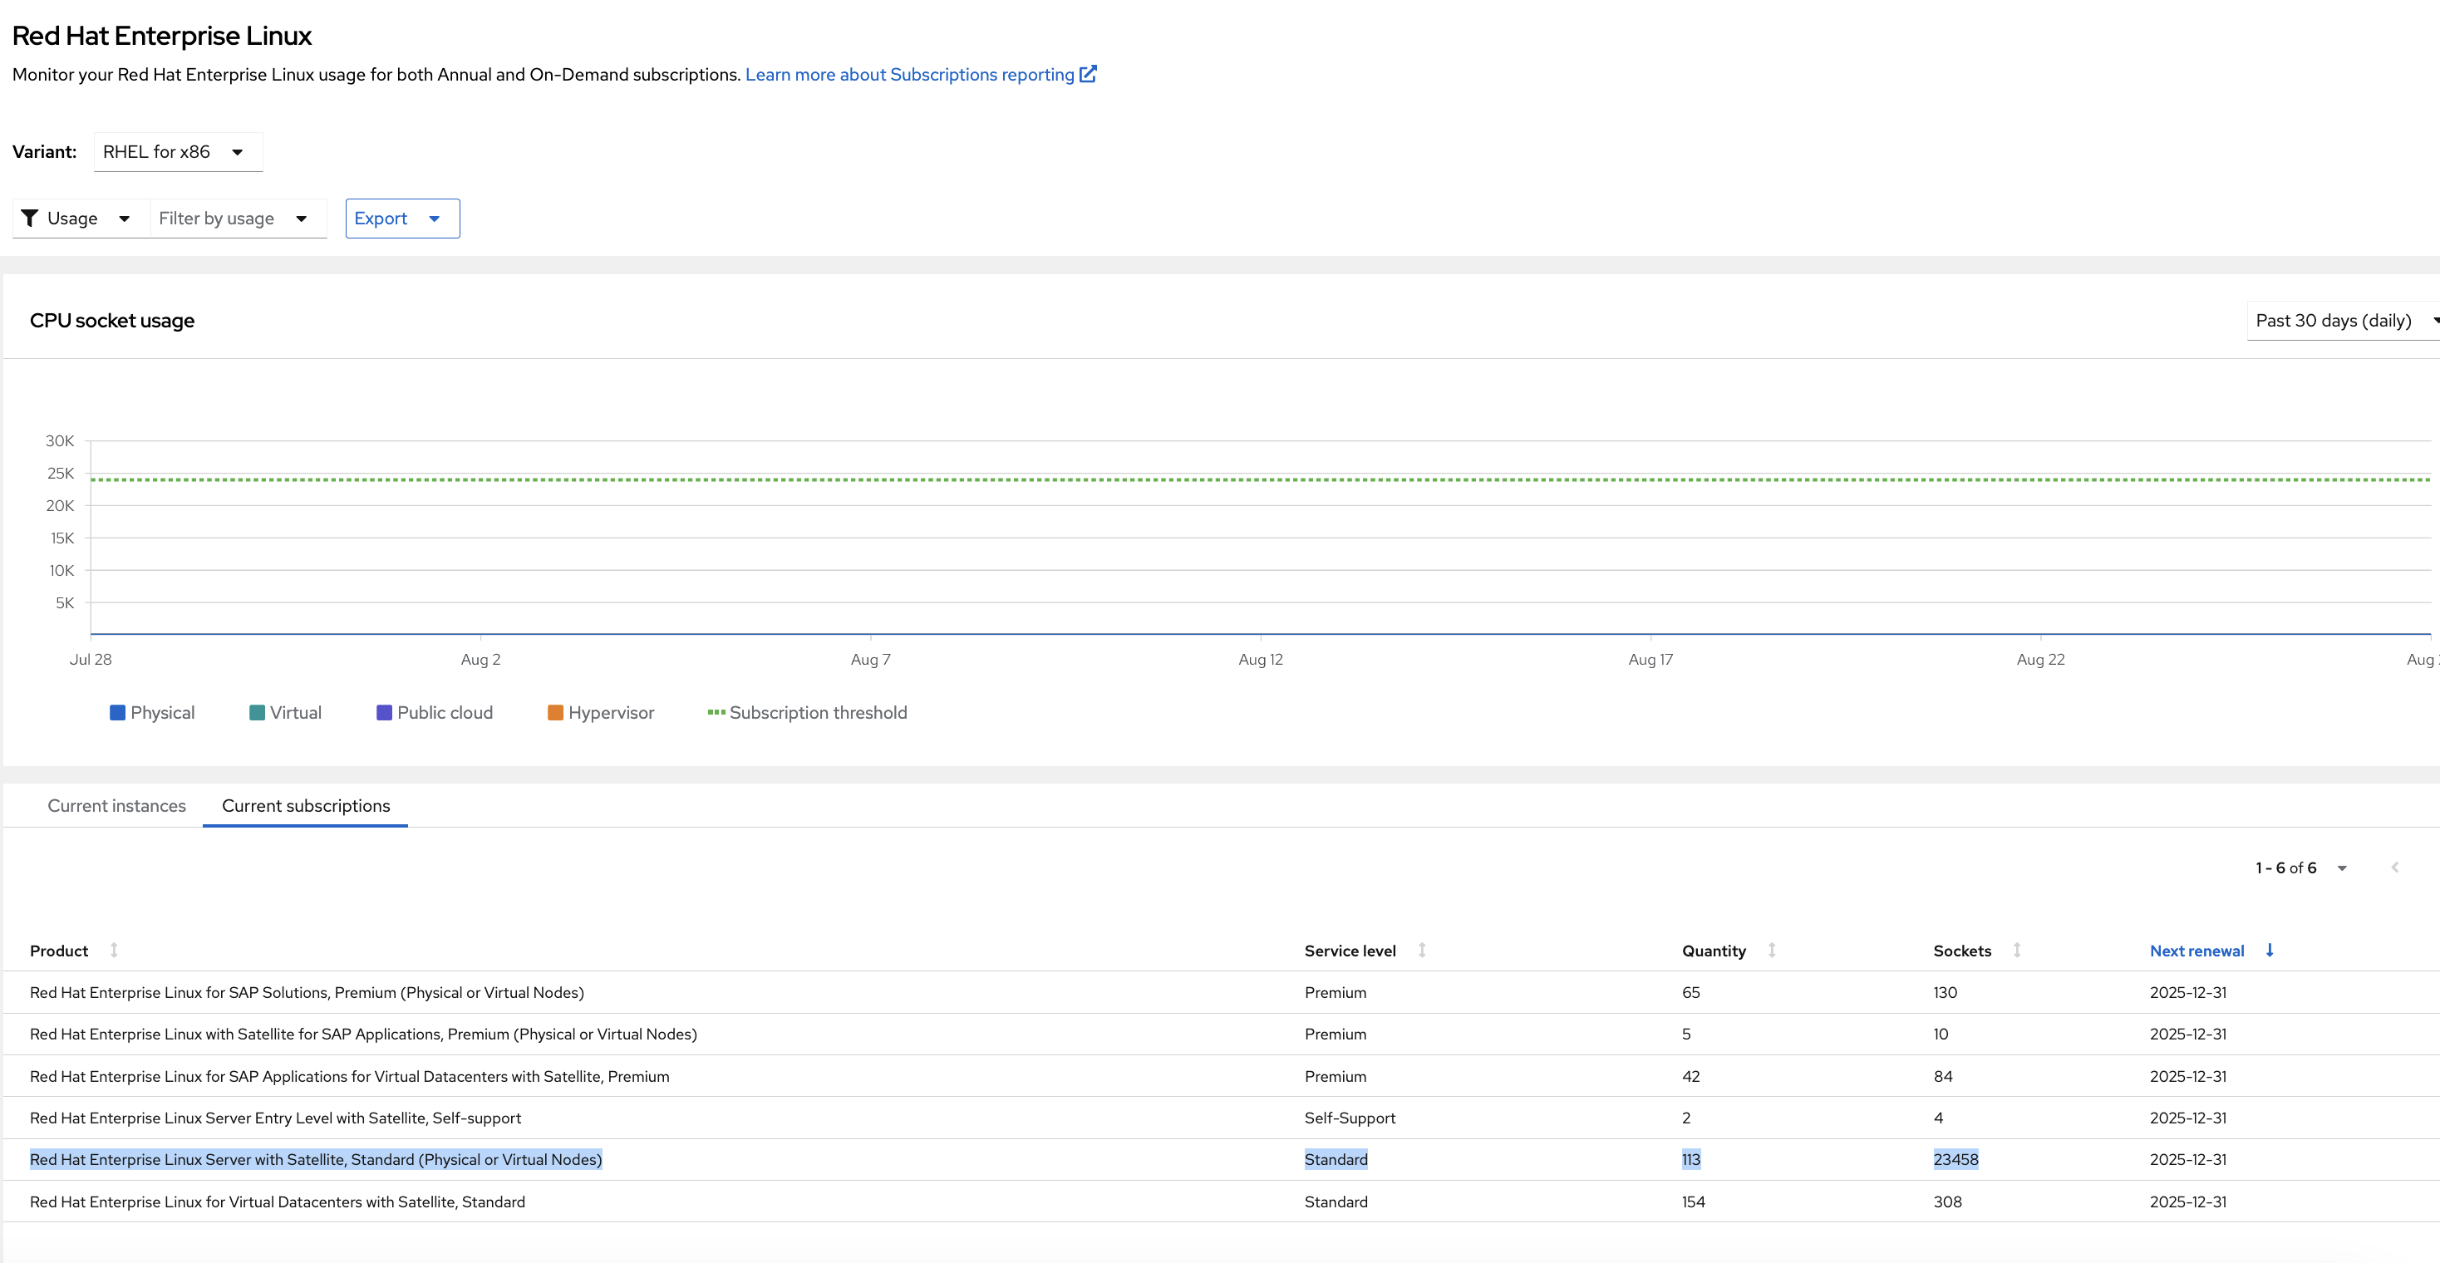
Task: Click the Quantity column sort arrows
Action: tap(1771, 950)
